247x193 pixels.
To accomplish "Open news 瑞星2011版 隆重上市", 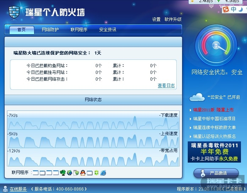I will tap(213, 110).
